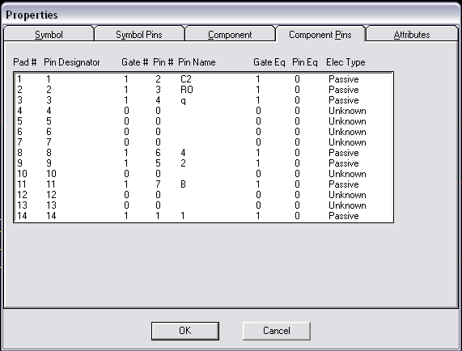Select the pad 5 row

point(203,121)
